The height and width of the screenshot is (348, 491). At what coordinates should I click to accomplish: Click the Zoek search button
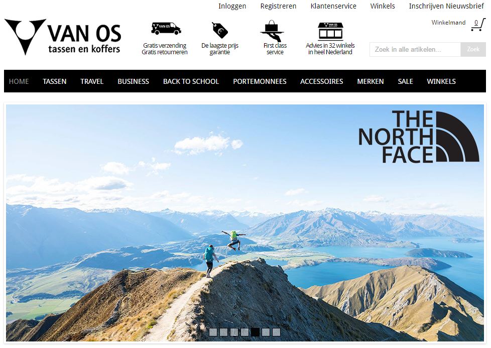click(473, 50)
